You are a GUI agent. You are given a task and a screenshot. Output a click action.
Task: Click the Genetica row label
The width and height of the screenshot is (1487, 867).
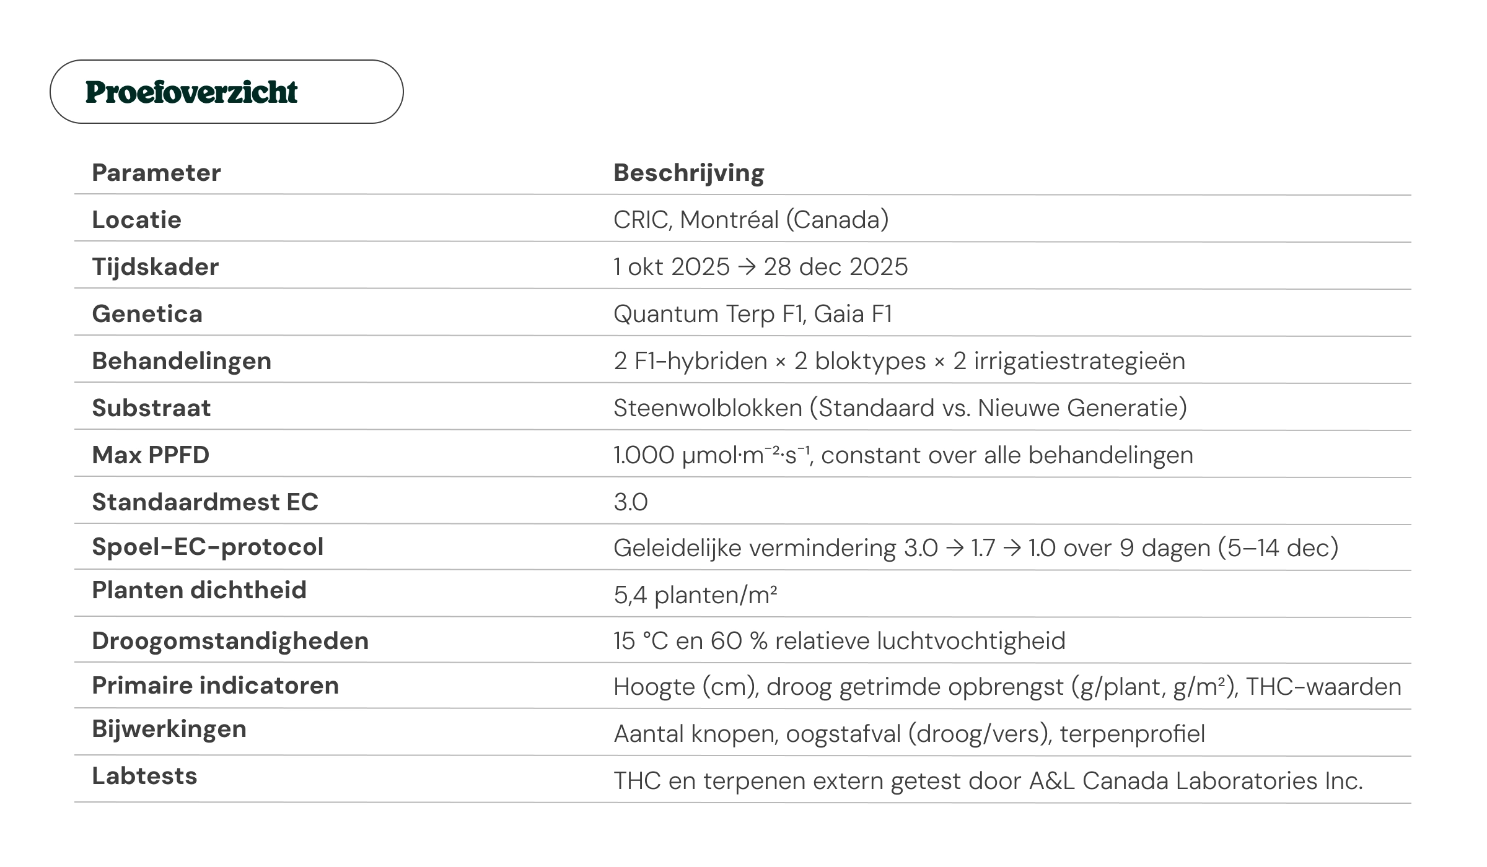click(x=147, y=314)
